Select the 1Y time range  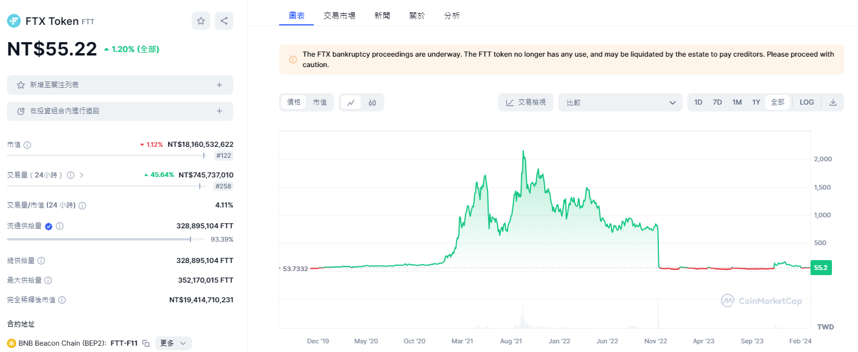pyautogui.click(x=756, y=102)
